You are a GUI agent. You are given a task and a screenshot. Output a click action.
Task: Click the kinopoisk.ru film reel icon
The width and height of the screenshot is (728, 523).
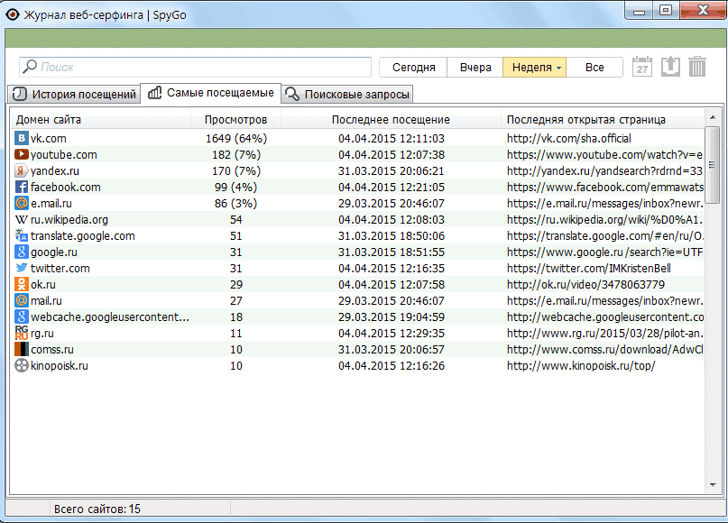[x=22, y=366]
